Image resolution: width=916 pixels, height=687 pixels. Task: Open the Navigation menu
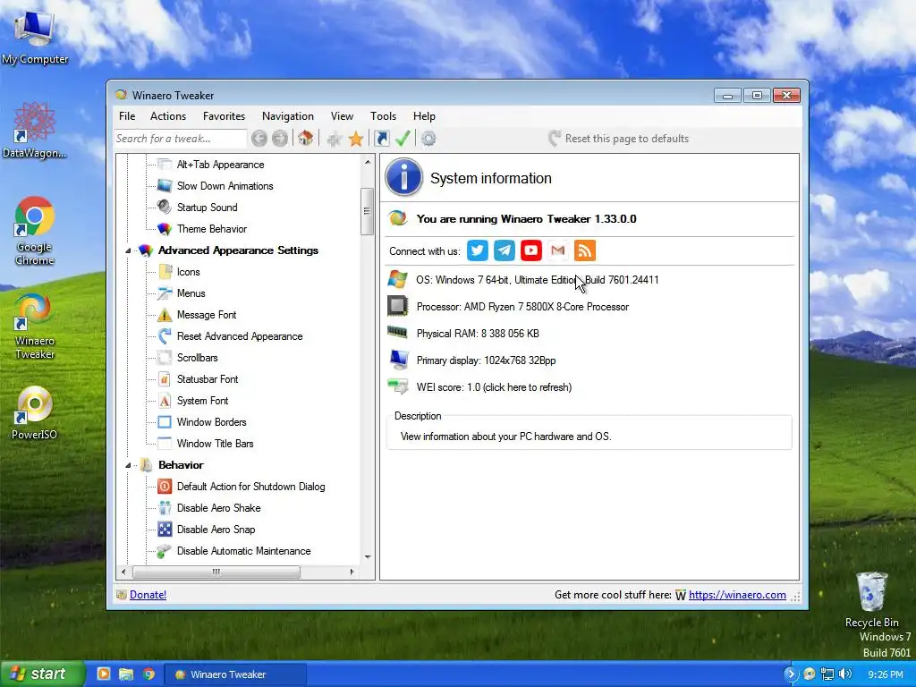pos(287,116)
